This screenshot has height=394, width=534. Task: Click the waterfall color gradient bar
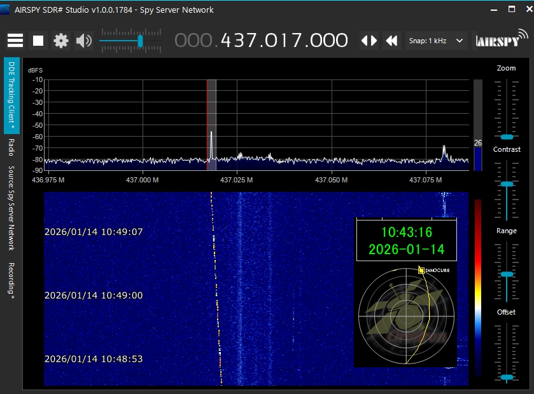point(478,287)
